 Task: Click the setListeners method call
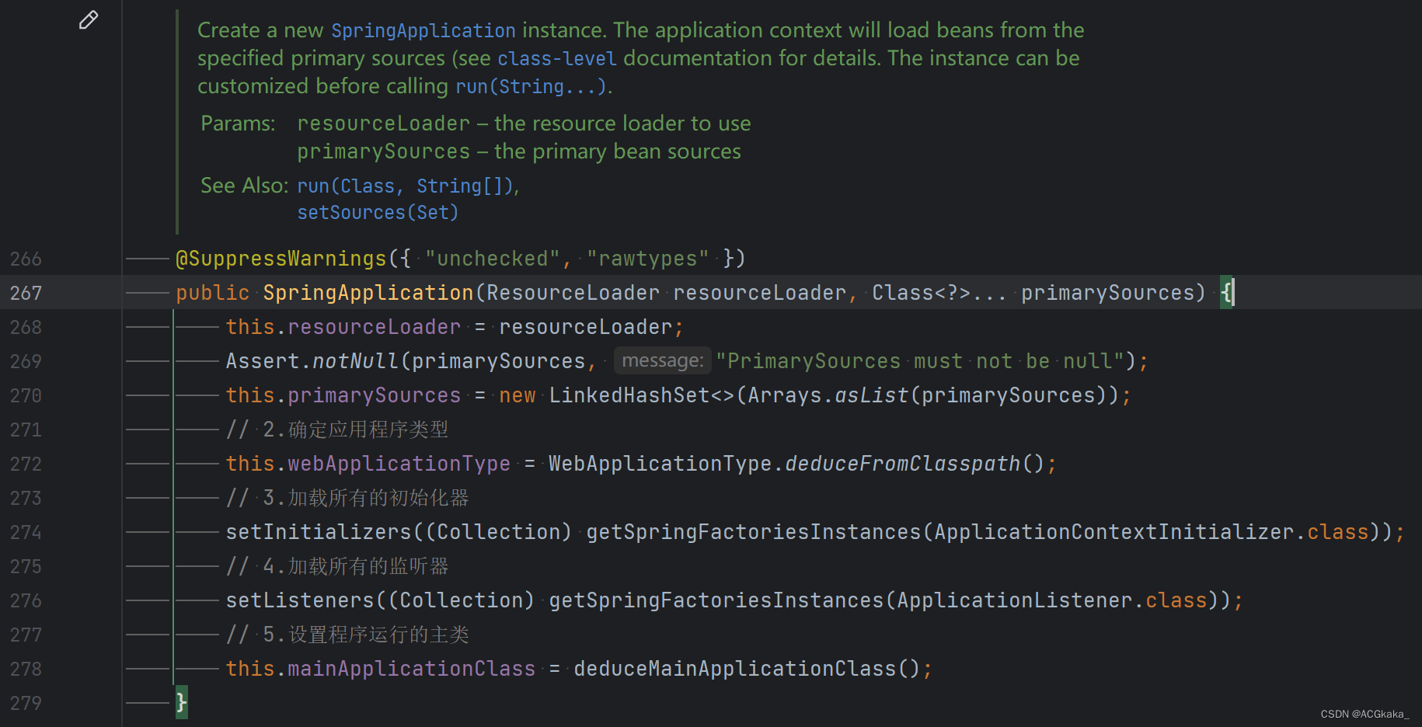click(x=300, y=600)
